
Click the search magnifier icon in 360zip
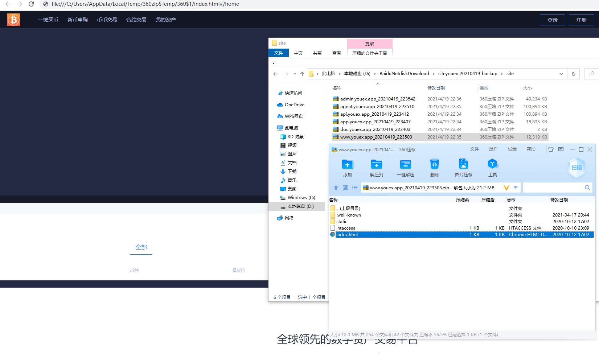click(587, 188)
